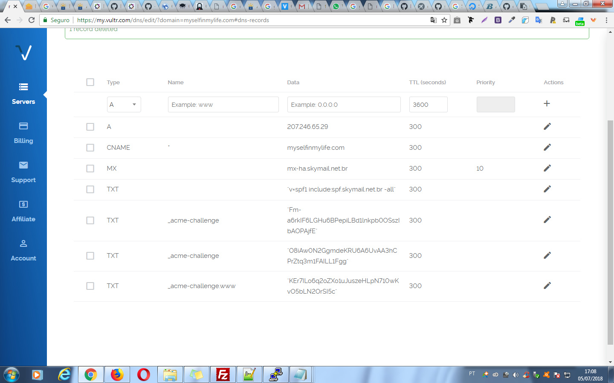Check the SPF TXT record checkbox
Image resolution: width=614 pixels, height=383 pixels.
click(90, 189)
